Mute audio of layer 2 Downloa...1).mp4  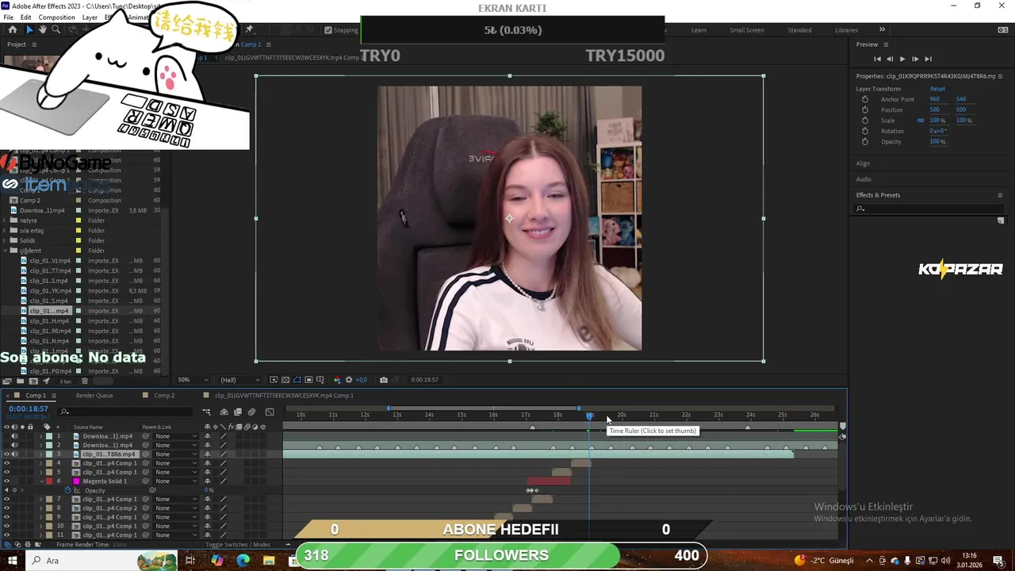[x=14, y=445]
